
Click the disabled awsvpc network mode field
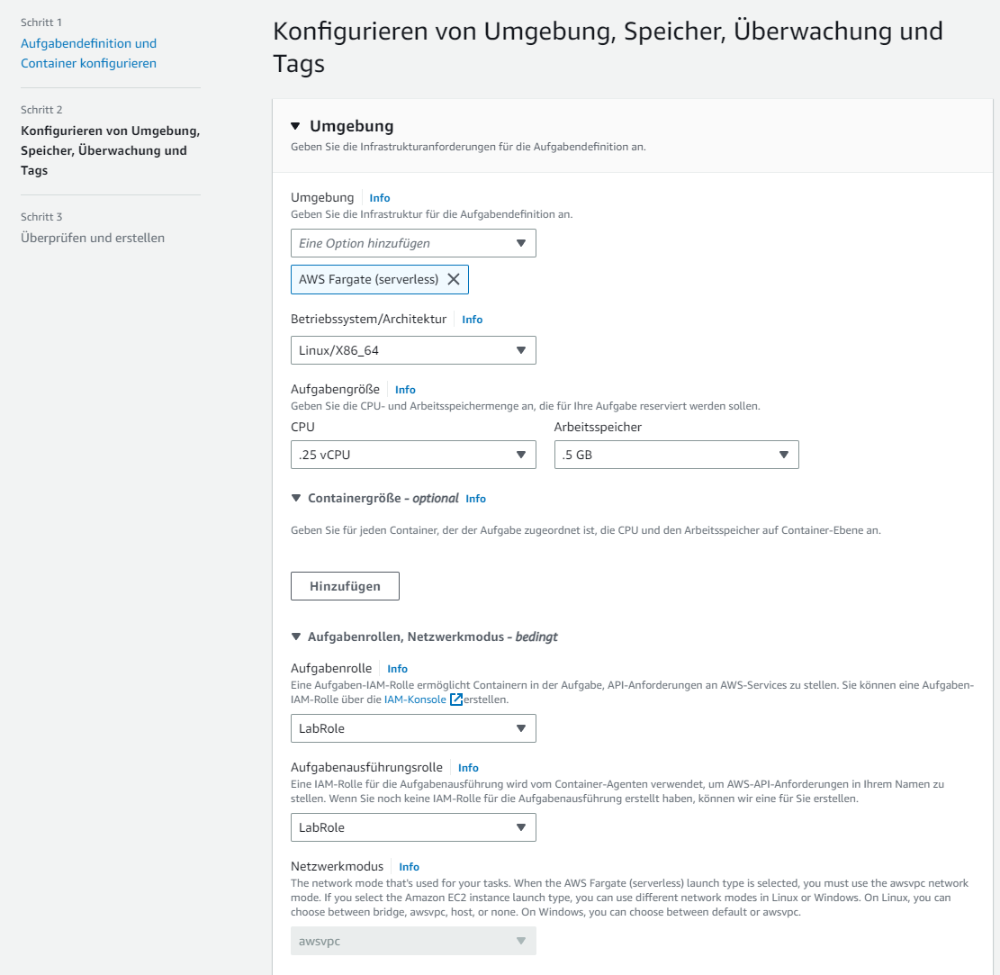click(x=413, y=941)
